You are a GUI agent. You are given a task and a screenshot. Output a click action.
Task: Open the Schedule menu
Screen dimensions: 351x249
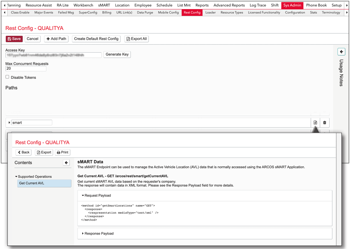(164, 5)
